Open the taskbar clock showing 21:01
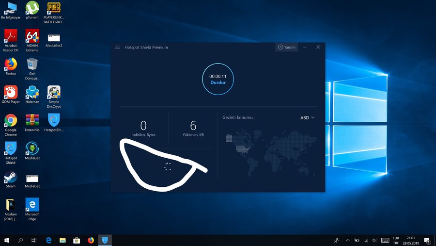436x246 pixels. tap(411, 241)
